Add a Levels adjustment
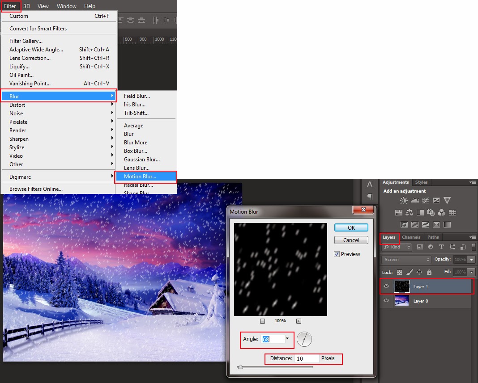This screenshot has height=383, width=478. (x=415, y=200)
